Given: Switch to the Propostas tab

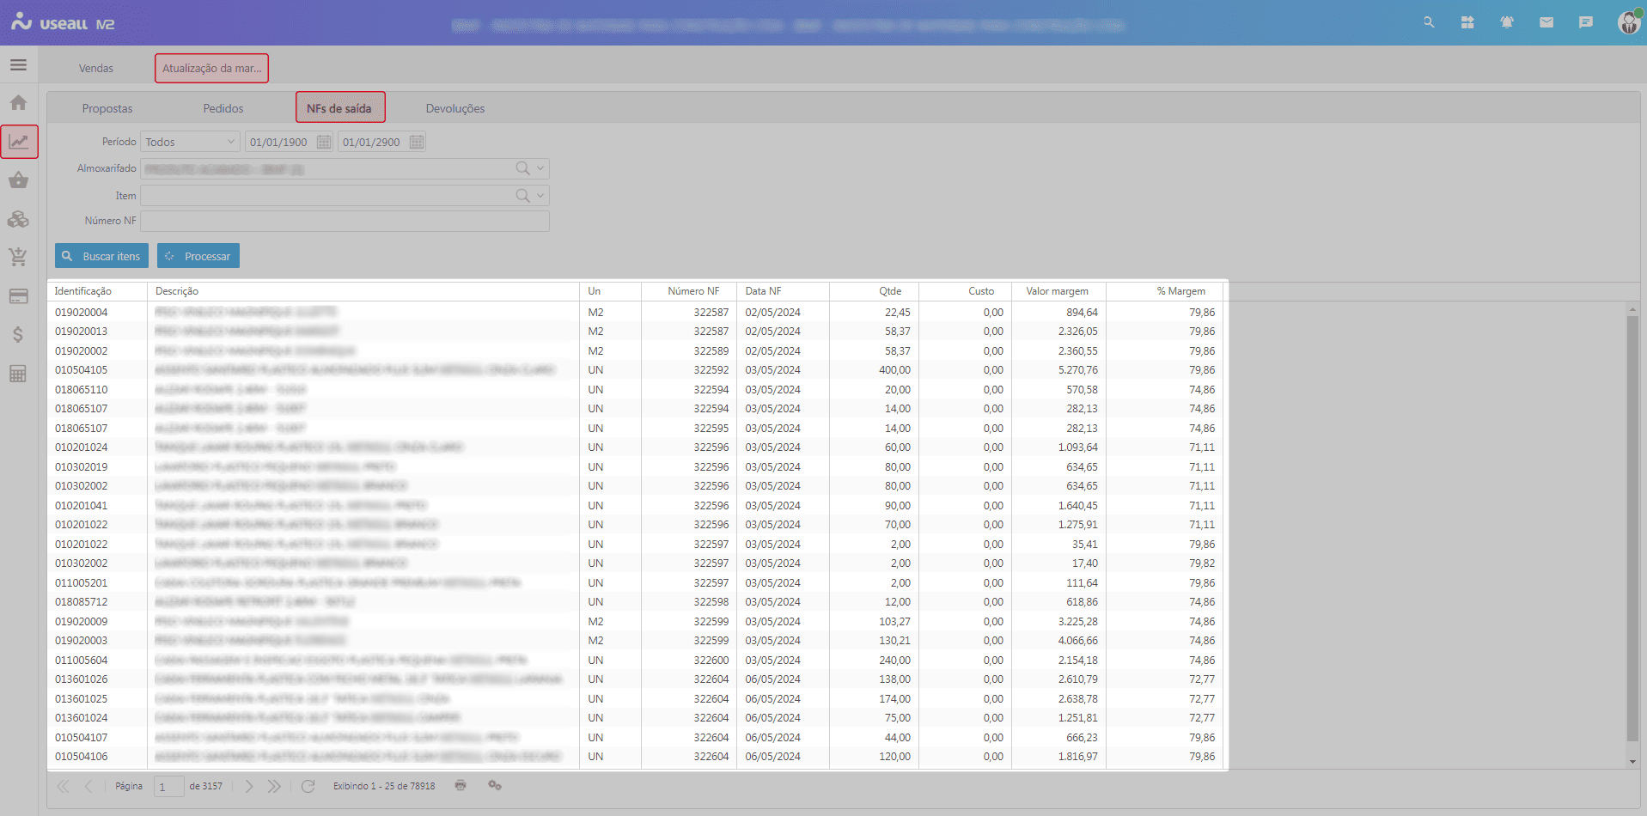Looking at the screenshot, I should (107, 109).
